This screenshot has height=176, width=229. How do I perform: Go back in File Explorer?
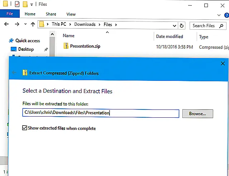click(6, 24)
